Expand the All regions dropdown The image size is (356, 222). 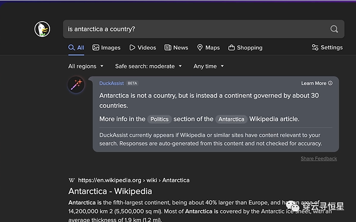click(x=86, y=66)
